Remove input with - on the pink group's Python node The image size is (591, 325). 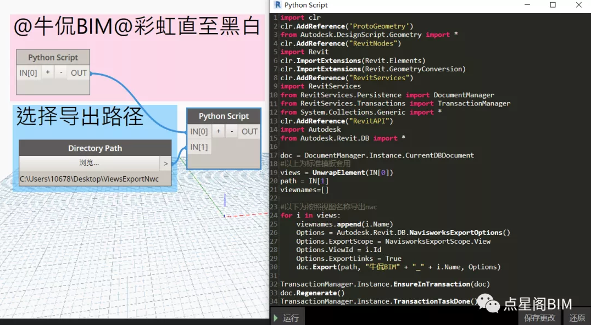61,72
